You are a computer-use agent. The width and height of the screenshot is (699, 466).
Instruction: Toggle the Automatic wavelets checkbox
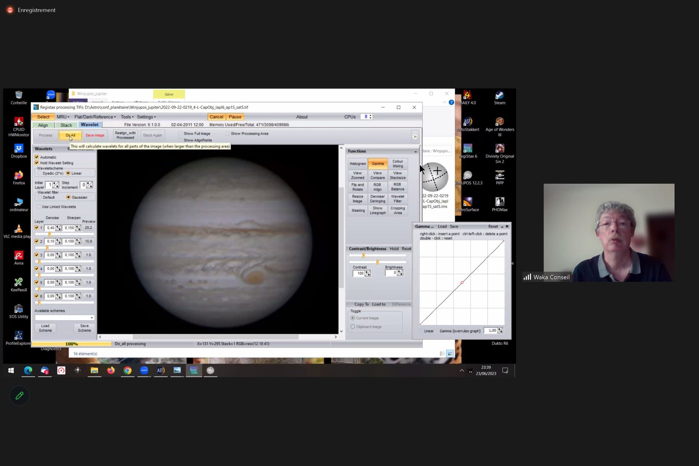[37, 157]
